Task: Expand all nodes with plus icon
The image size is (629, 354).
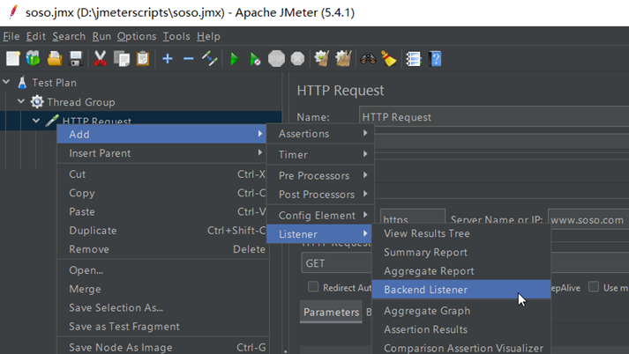Action: pyautogui.click(x=168, y=59)
